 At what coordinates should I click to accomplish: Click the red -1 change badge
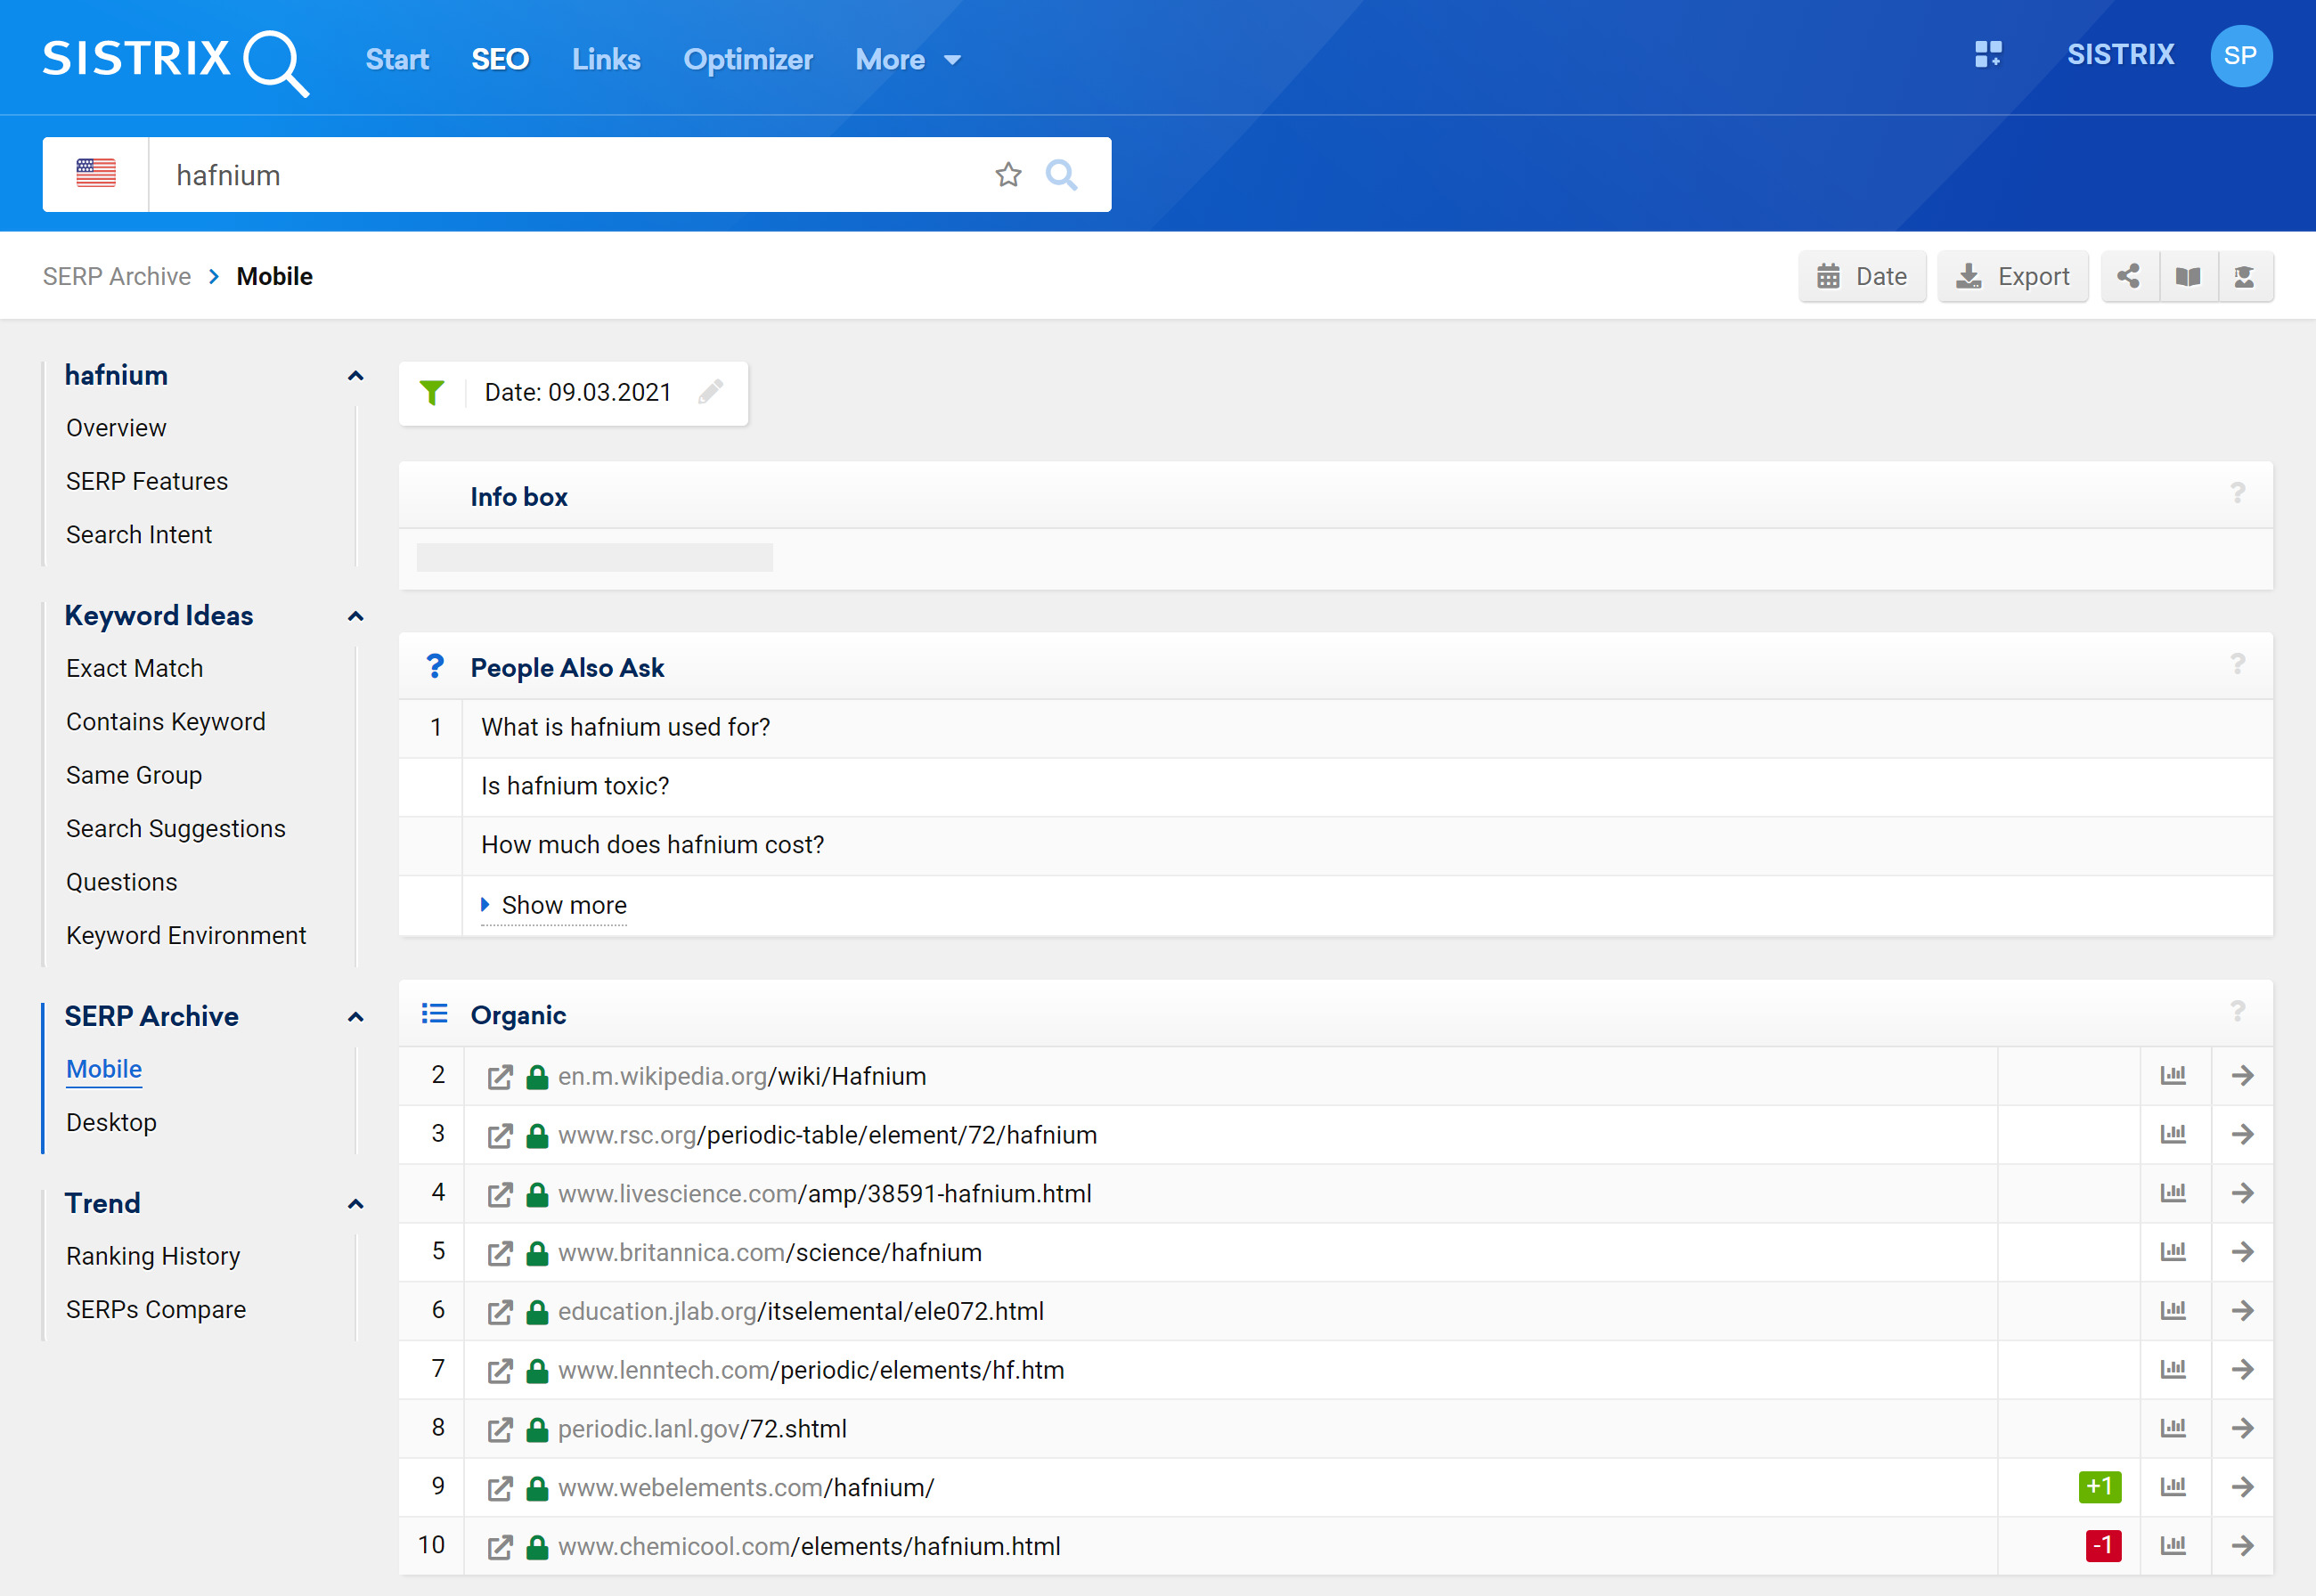click(x=2103, y=1546)
